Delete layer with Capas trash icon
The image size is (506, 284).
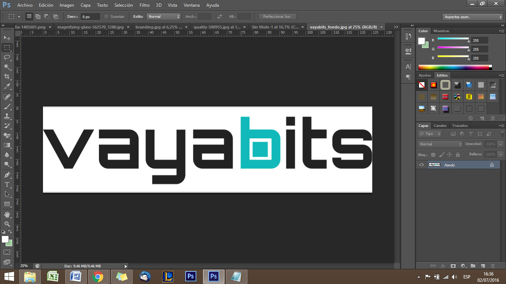tap(493, 266)
